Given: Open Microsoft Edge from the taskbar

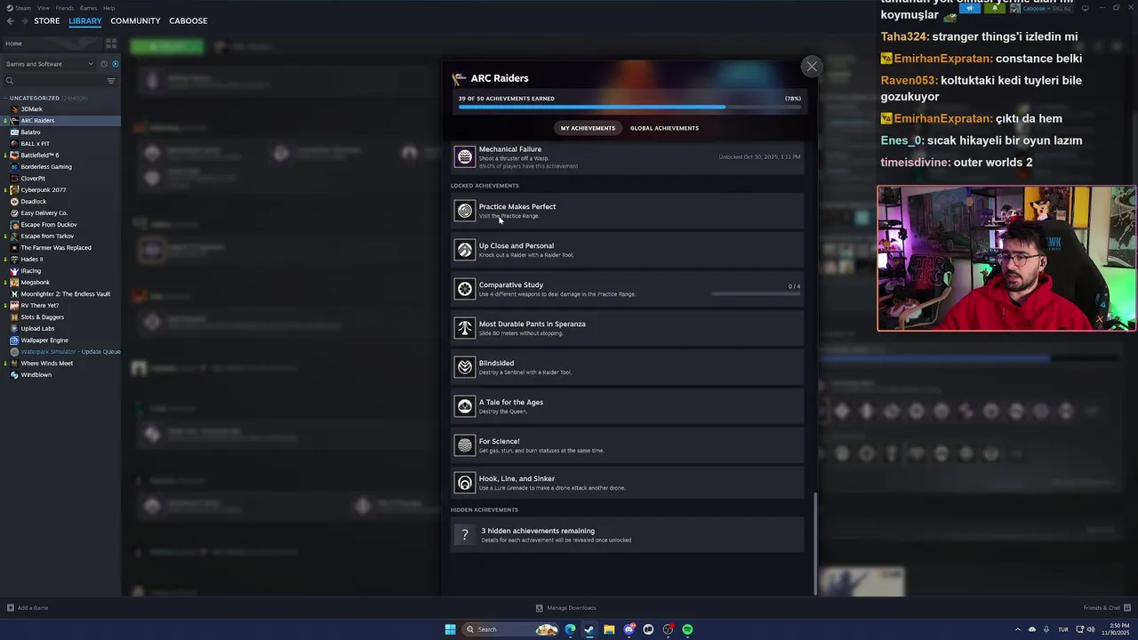Looking at the screenshot, I should (570, 629).
